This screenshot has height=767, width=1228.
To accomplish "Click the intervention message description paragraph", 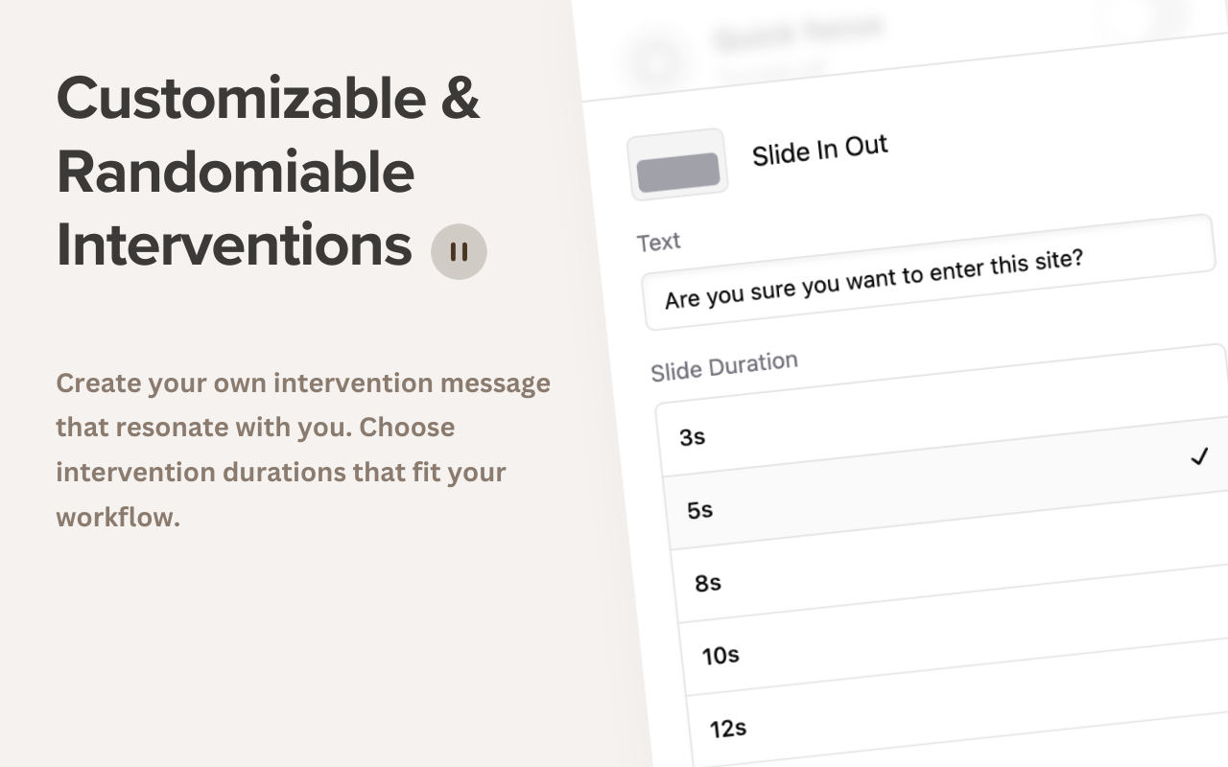I will [x=303, y=450].
